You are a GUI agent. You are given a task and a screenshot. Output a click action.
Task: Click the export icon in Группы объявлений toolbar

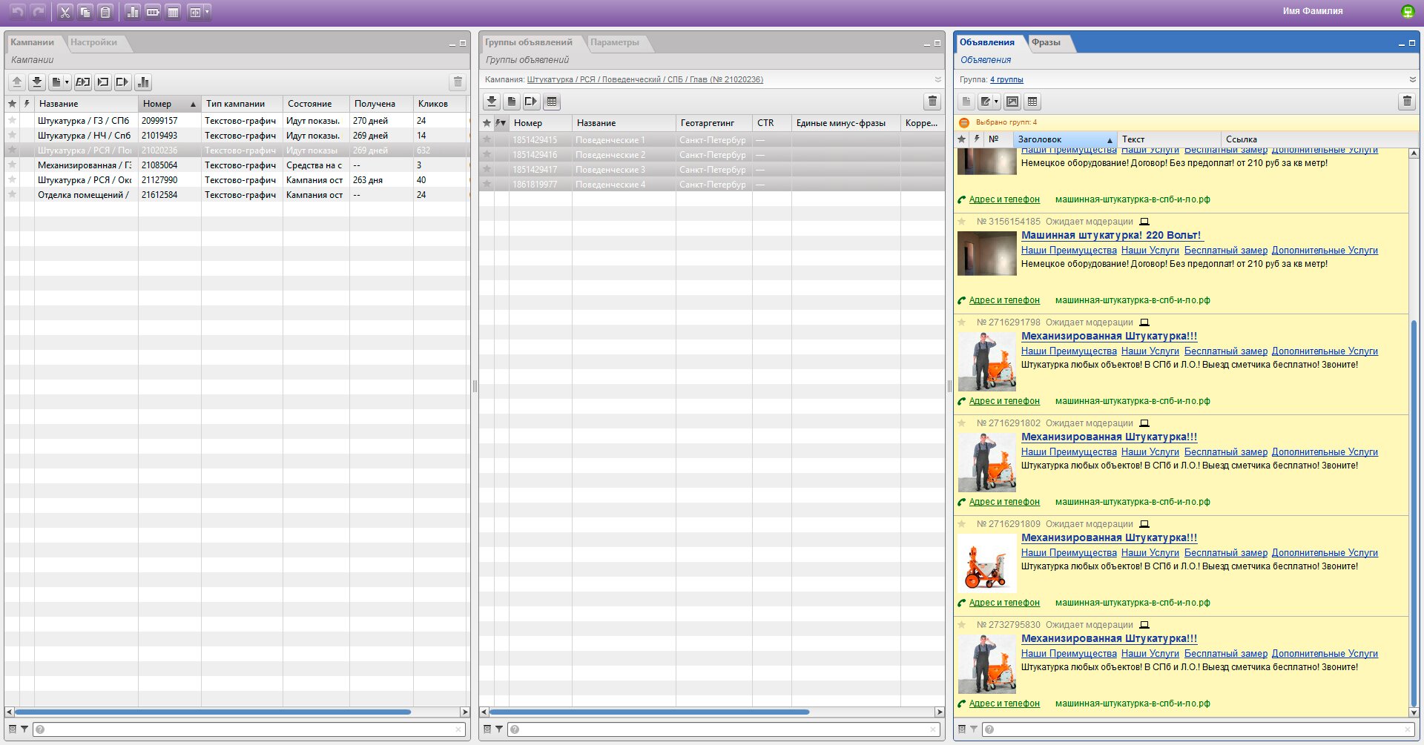point(531,102)
